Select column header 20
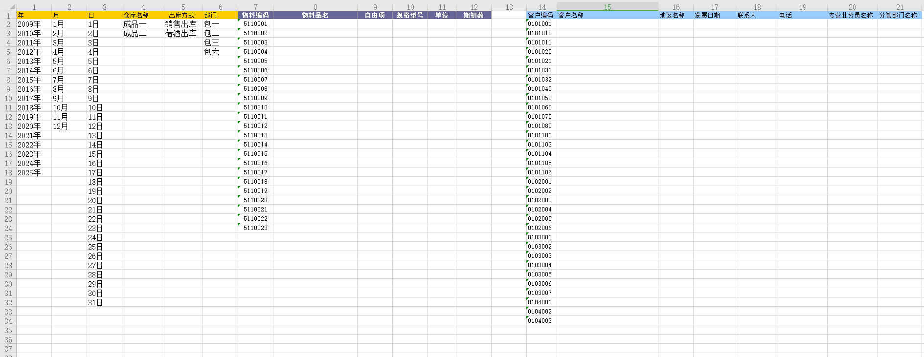The image size is (924, 357). [x=853, y=7]
